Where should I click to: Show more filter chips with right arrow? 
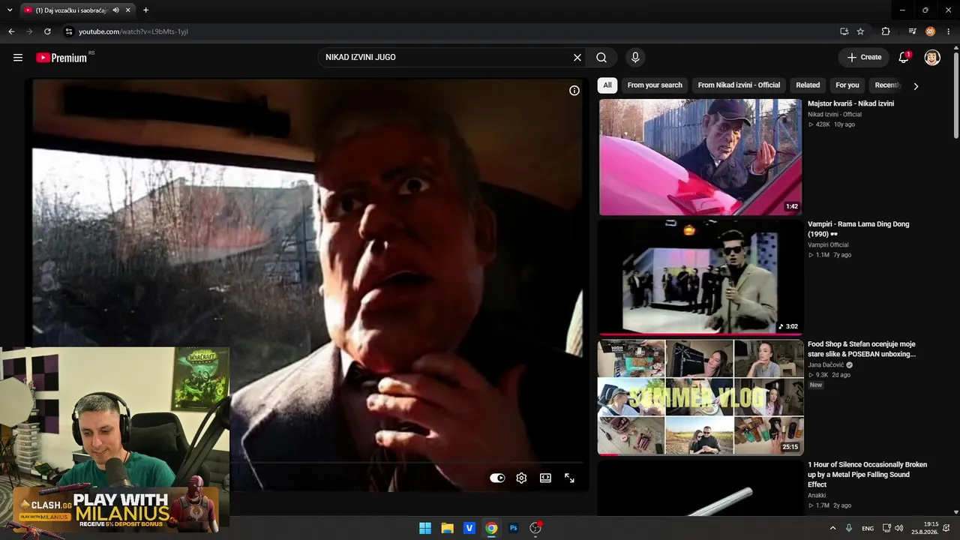[x=916, y=86]
